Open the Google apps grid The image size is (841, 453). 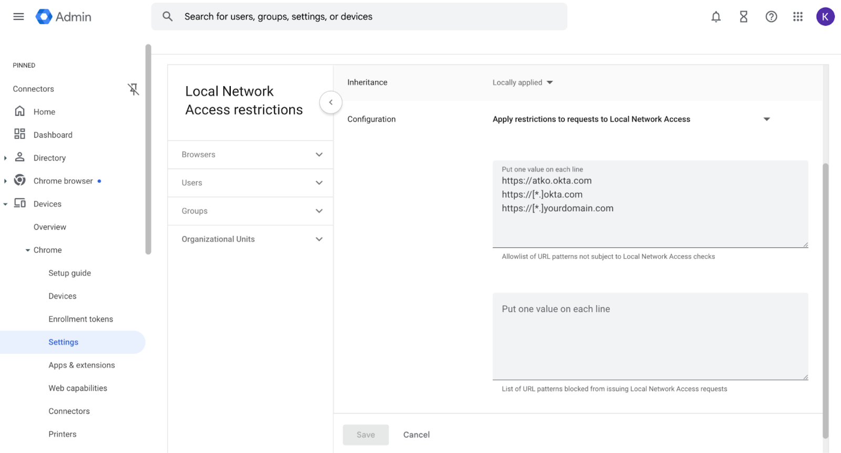(798, 17)
